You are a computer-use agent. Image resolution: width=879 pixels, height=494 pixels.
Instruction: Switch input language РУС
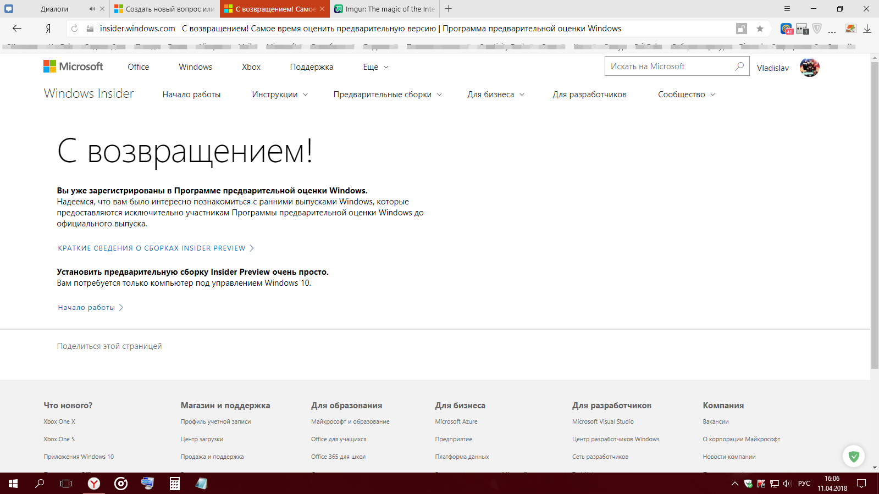pyautogui.click(x=804, y=484)
